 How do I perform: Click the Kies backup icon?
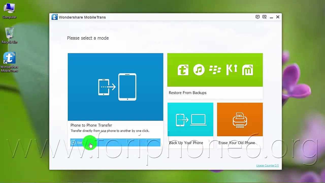[x=232, y=70]
